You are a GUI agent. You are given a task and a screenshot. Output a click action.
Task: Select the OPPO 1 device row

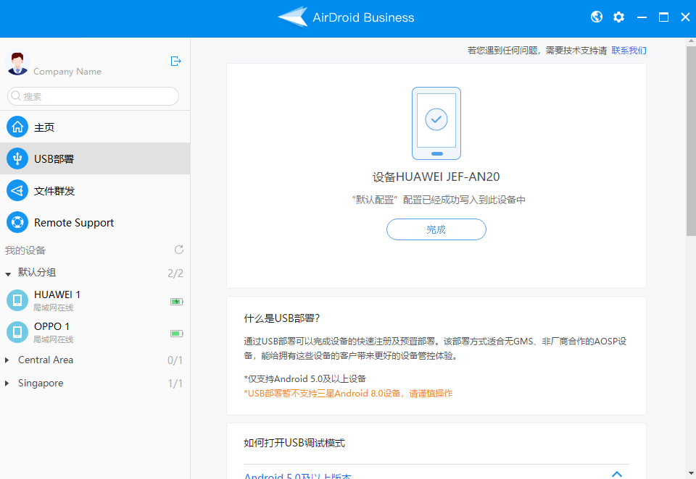click(x=95, y=332)
